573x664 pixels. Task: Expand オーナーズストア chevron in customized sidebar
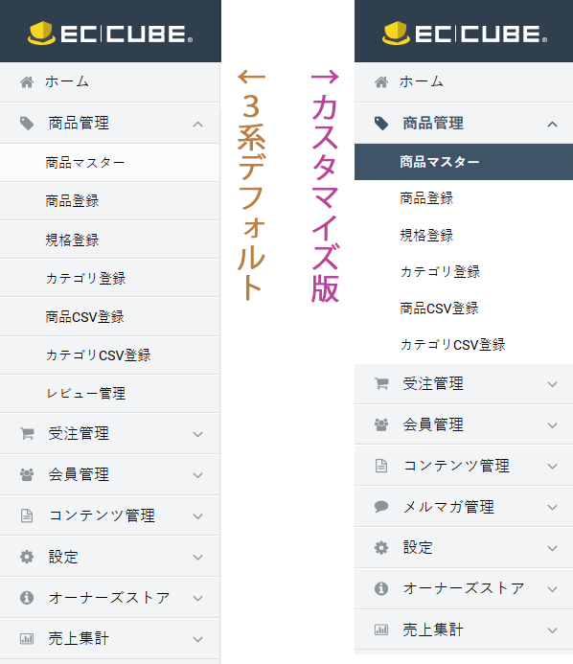[552, 589]
